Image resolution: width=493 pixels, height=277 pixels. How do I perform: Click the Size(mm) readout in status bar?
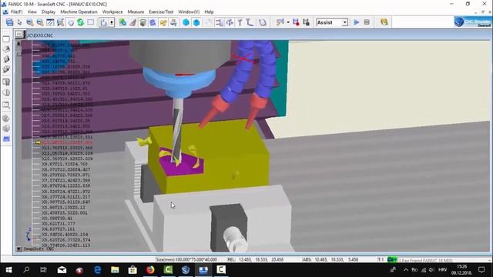click(x=186, y=260)
